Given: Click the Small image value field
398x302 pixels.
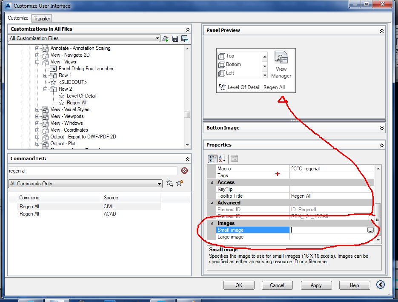Looking at the screenshot, I should [x=329, y=230].
